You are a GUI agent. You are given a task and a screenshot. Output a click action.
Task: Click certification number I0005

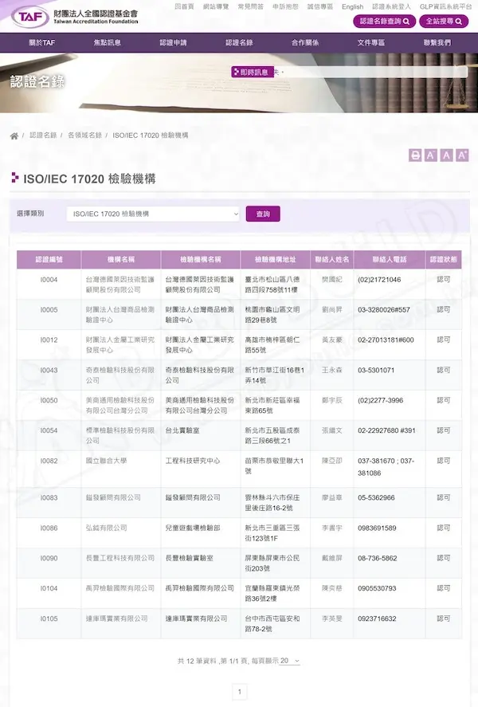(x=49, y=310)
